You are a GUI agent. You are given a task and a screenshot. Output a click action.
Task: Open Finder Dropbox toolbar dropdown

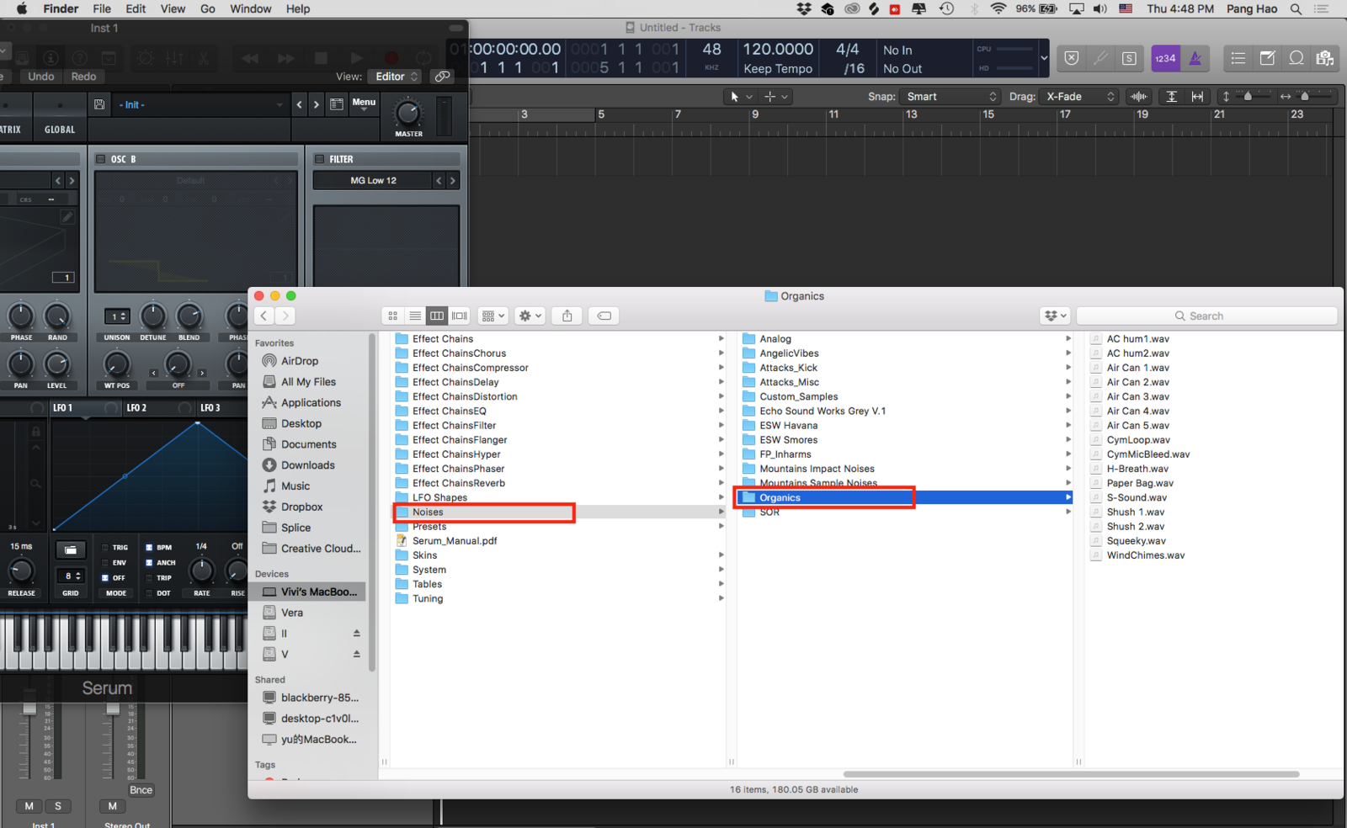[1055, 316]
